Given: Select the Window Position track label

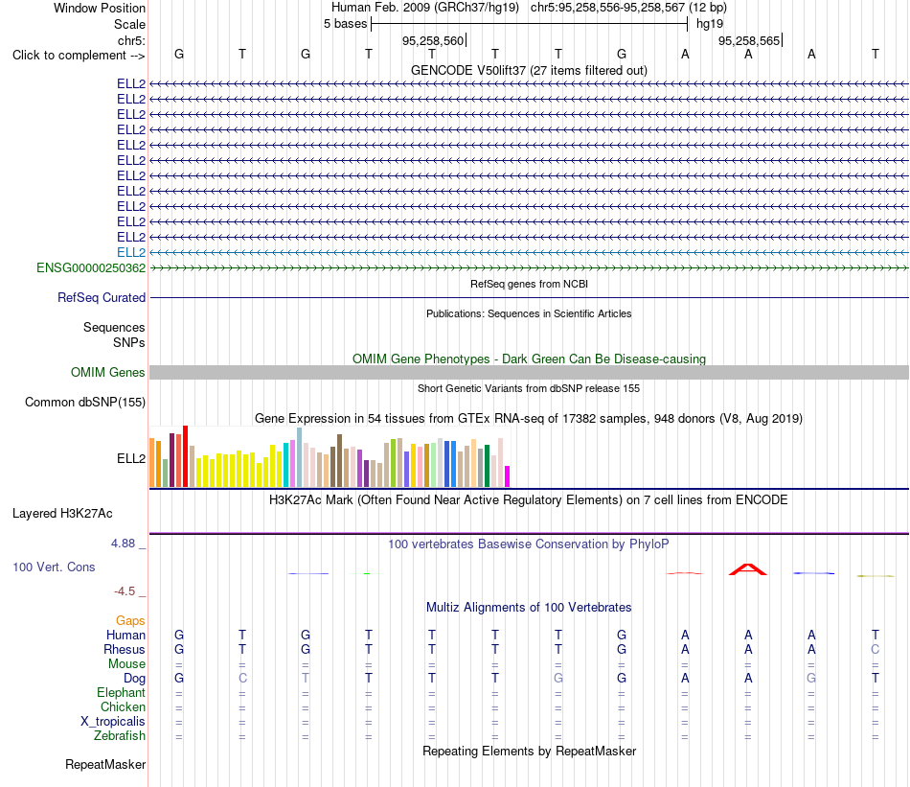Looking at the screenshot, I should click(x=100, y=8).
